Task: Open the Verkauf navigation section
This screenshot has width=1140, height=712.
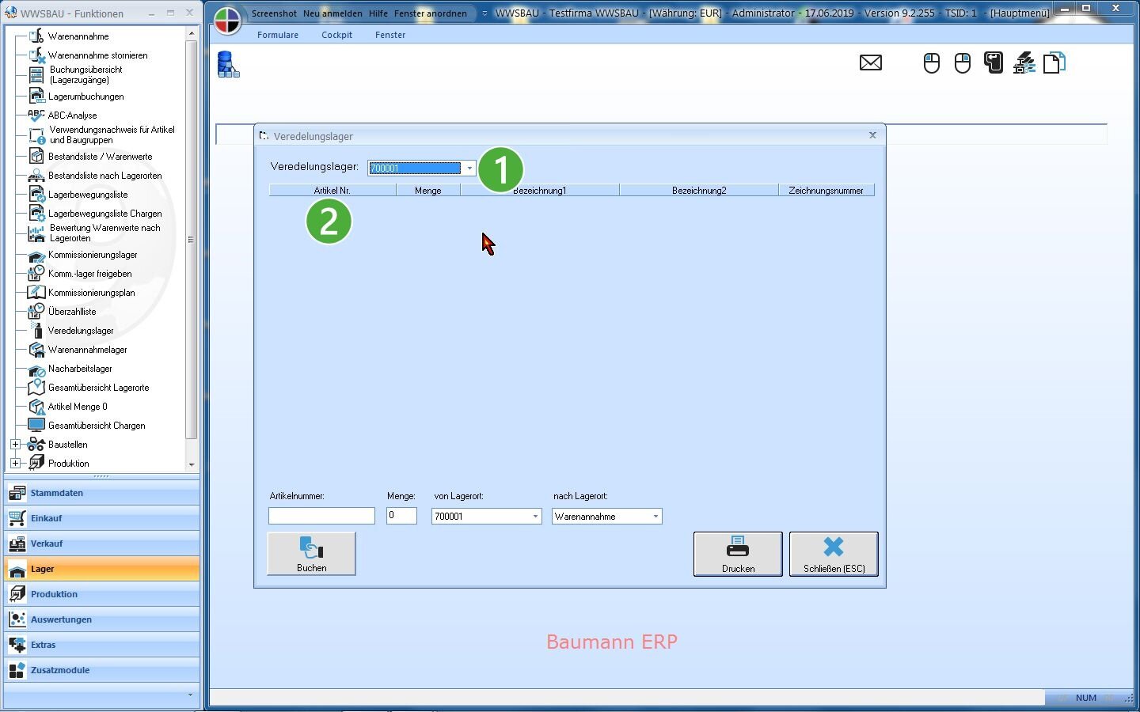Action: (x=101, y=543)
